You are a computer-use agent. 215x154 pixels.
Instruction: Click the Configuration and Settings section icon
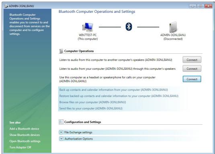coord(61,122)
